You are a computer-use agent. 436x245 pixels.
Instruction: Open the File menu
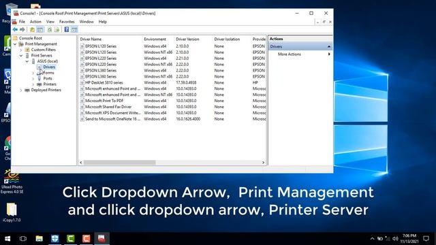pos(22,22)
